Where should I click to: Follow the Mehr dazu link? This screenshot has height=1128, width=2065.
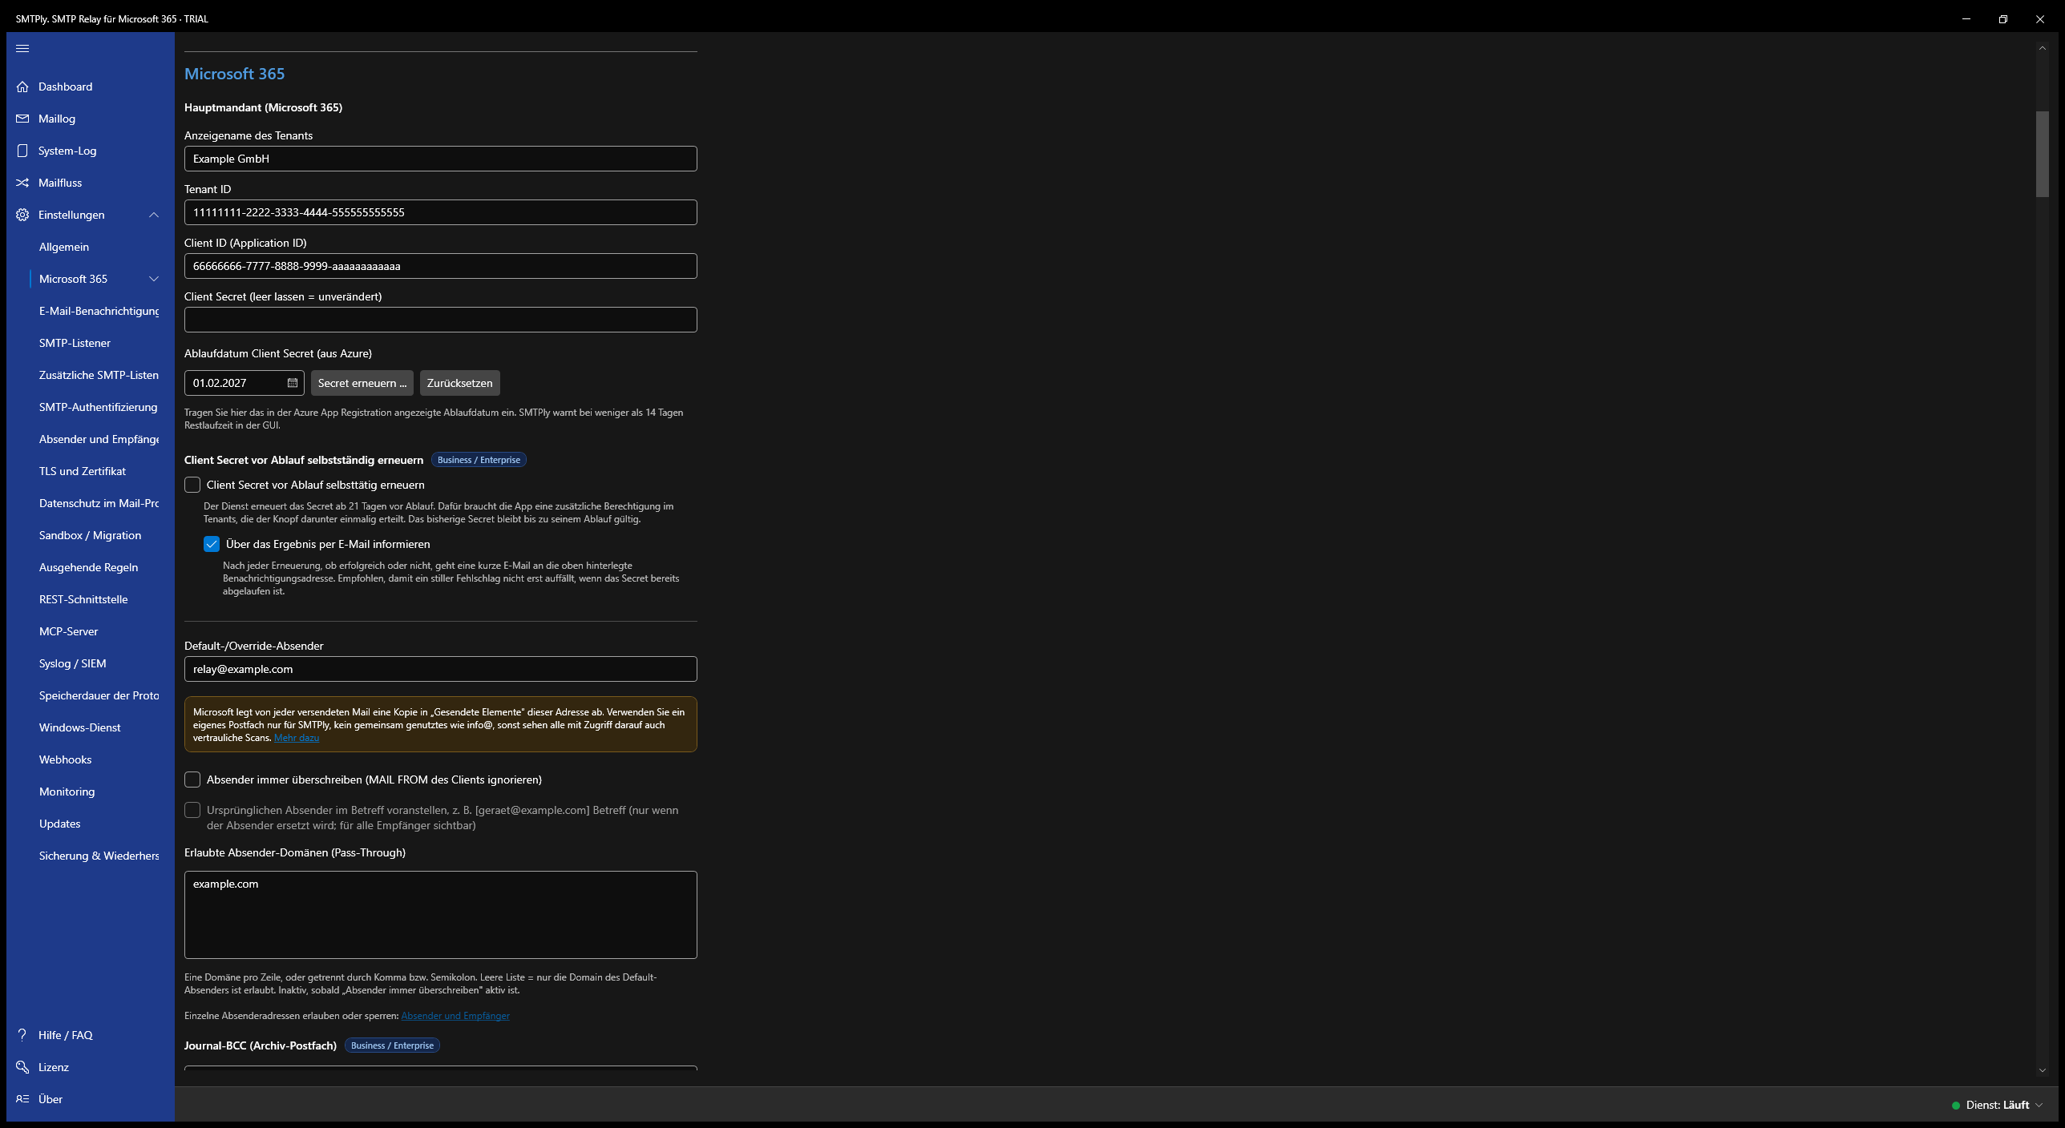click(297, 738)
